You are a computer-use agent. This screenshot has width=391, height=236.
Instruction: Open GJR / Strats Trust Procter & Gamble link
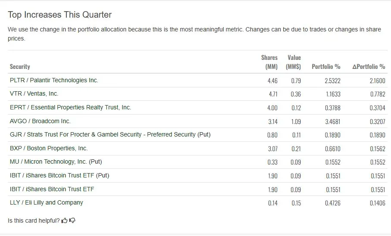[x=110, y=134]
